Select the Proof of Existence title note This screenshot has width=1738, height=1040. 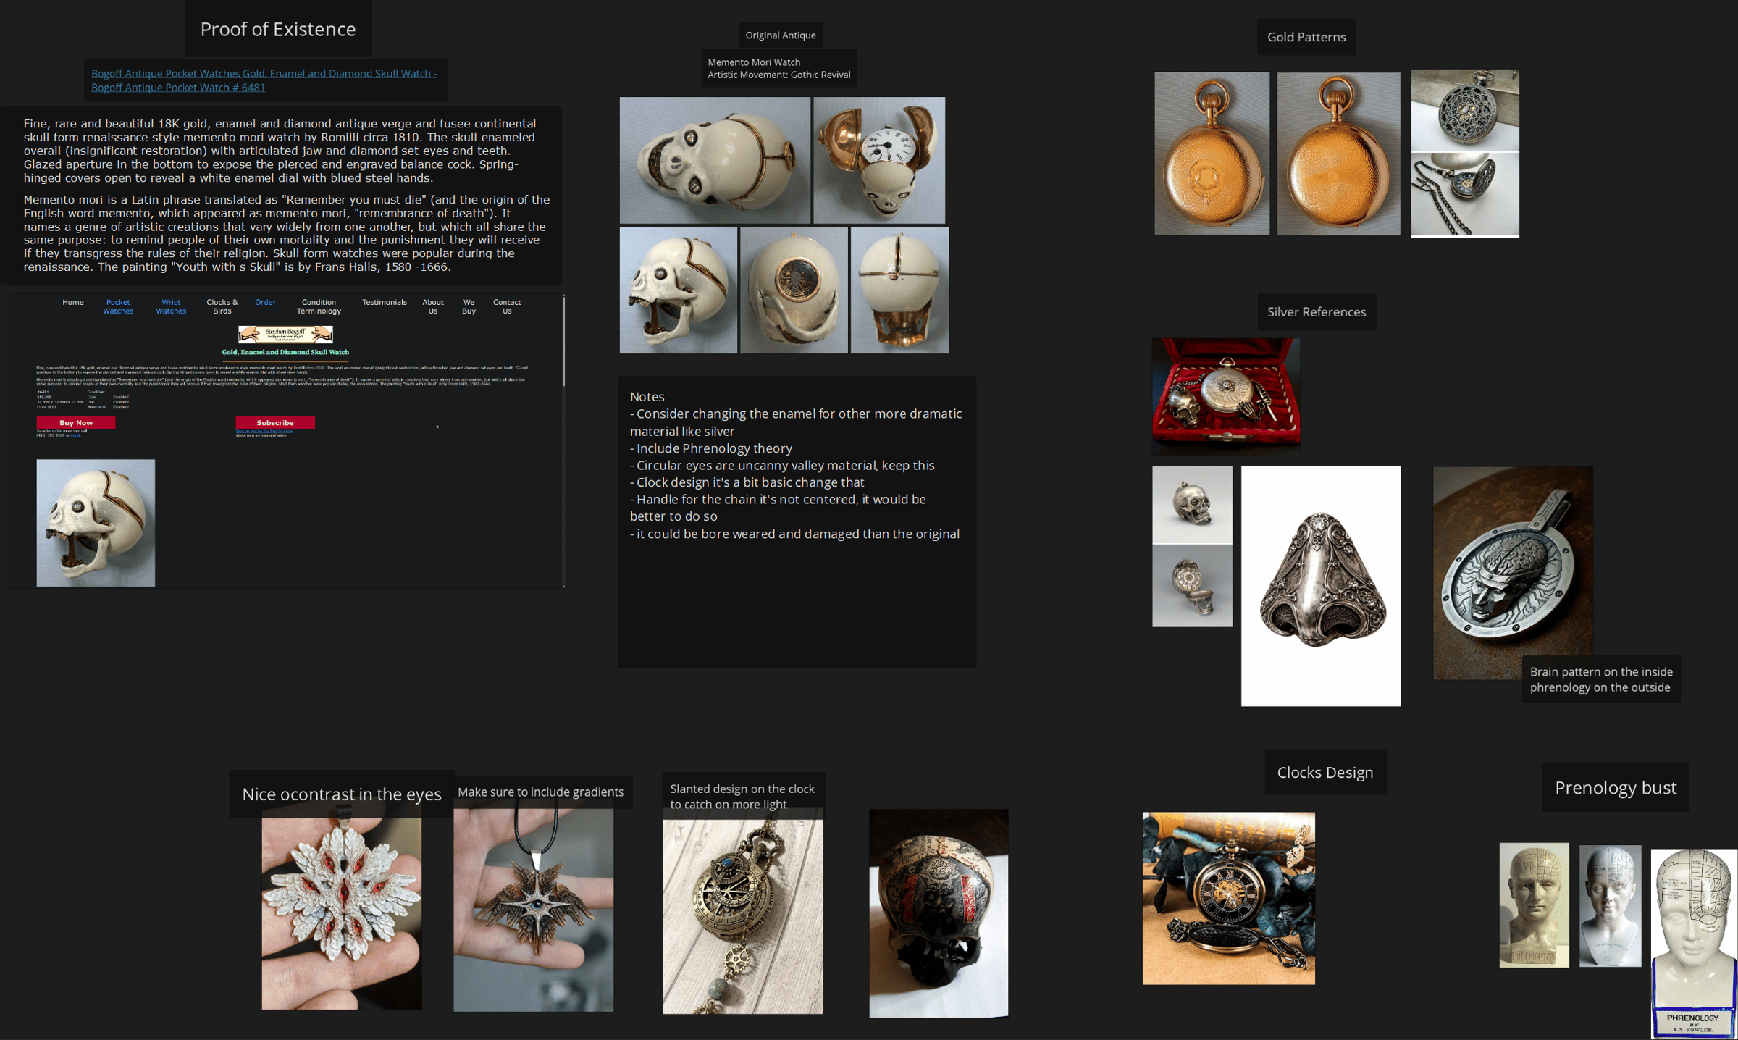click(x=278, y=29)
